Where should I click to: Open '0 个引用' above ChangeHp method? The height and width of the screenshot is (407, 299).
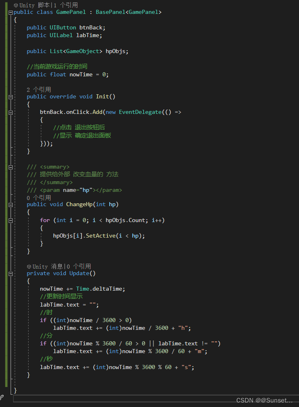pyautogui.click(x=39, y=198)
